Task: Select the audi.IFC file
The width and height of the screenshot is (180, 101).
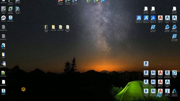Action: click(3, 92)
